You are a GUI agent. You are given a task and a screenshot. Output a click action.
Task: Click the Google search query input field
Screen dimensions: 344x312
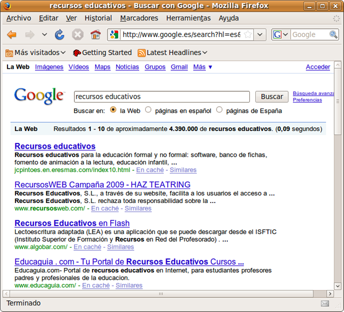pyautogui.click(x=161, y=97)
